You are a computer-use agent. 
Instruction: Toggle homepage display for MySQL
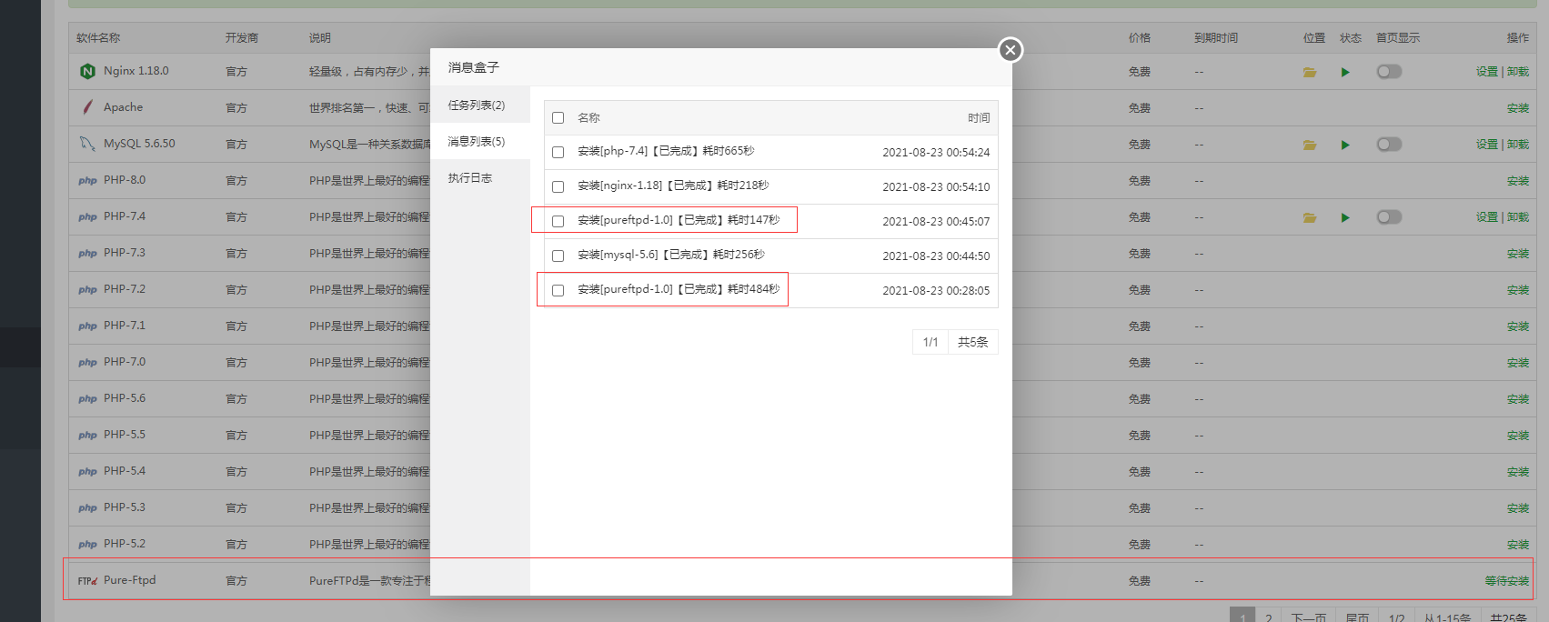pos(1389,145)
